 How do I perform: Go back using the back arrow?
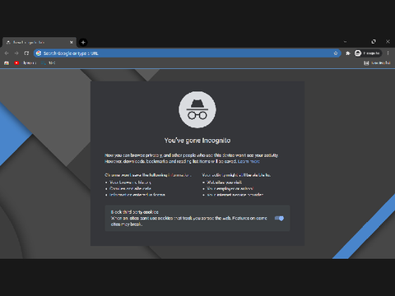point(7,53)
